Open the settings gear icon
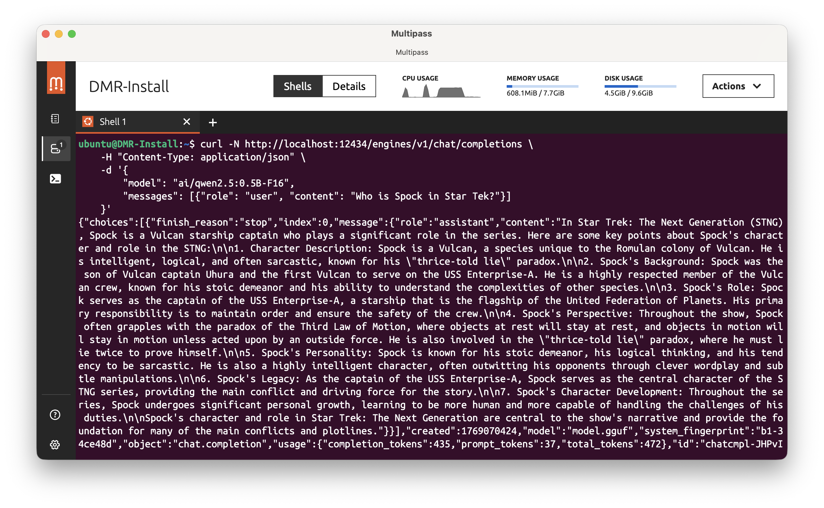The image size is (824, 508). [55, 444]
